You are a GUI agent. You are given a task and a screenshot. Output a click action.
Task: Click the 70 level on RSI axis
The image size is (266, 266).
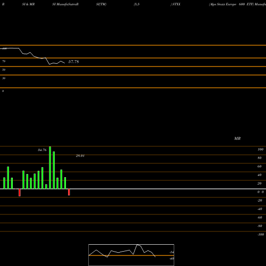[4, 61]
